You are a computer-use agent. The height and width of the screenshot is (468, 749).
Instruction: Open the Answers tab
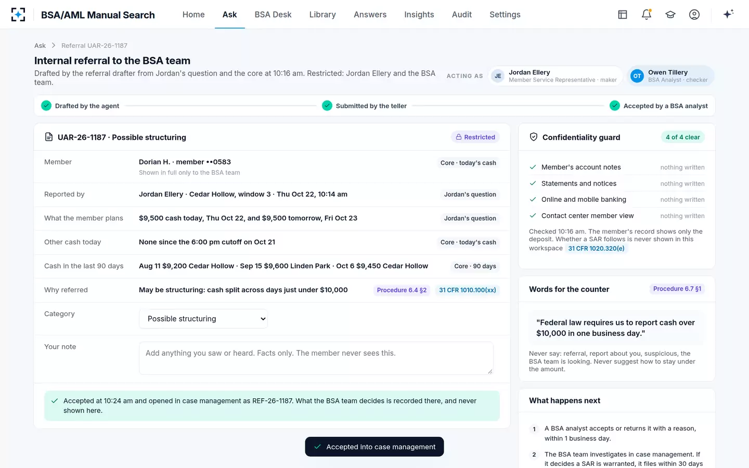tap(370, 15)
